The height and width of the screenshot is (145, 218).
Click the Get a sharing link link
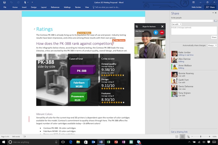coord(179,132)
